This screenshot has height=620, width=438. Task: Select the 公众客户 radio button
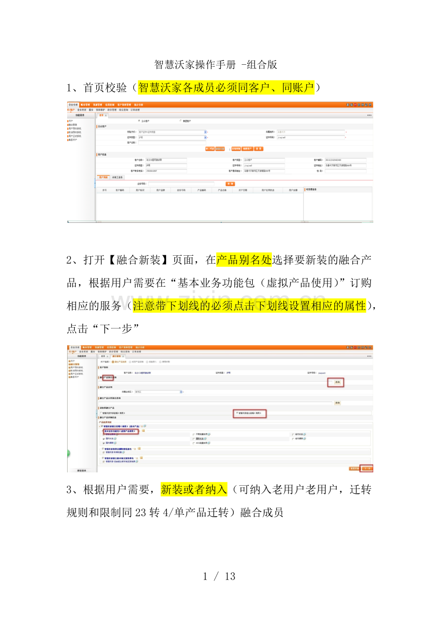[139, 120]
